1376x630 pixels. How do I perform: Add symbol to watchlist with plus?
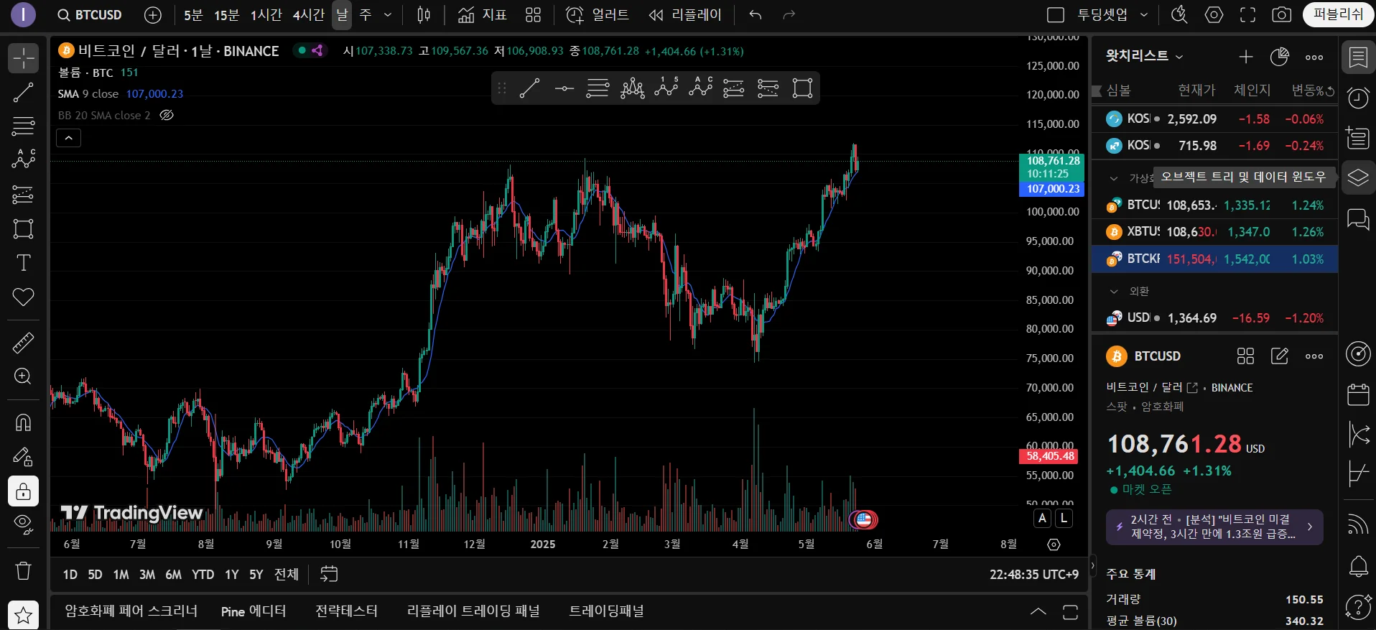[x=1246, y=57]
